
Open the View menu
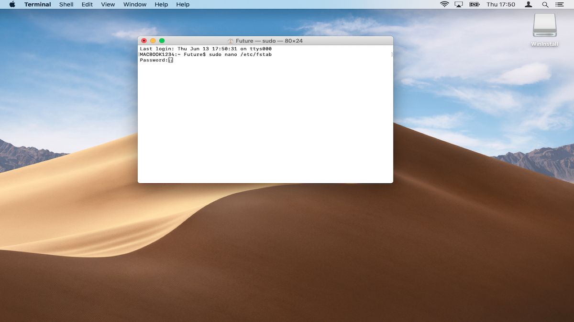[x=108, y=4]
